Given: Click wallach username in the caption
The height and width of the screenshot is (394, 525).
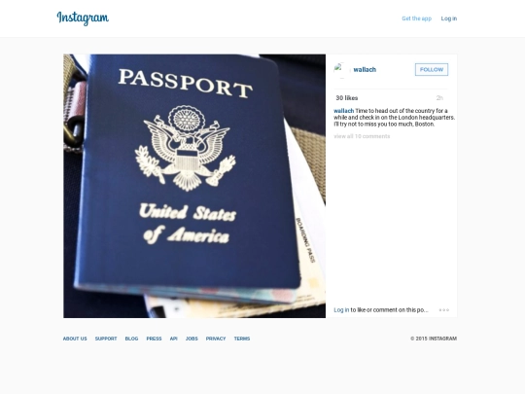Looking at the screenshot, I should click(343, 111).
